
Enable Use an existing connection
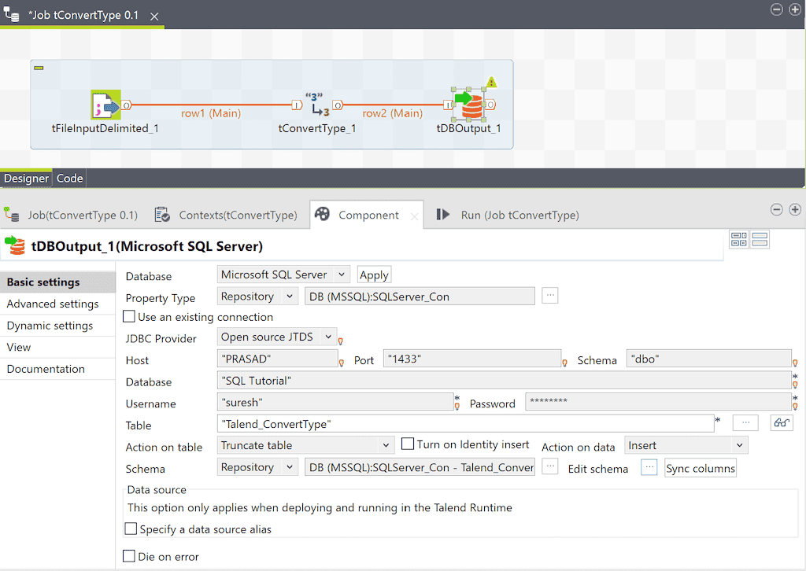131,318
